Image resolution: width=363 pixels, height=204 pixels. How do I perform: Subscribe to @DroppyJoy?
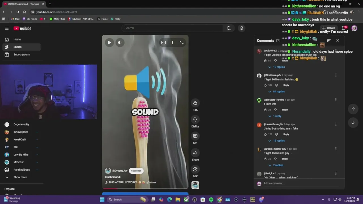pyautogui.click(x=136, y=171)
